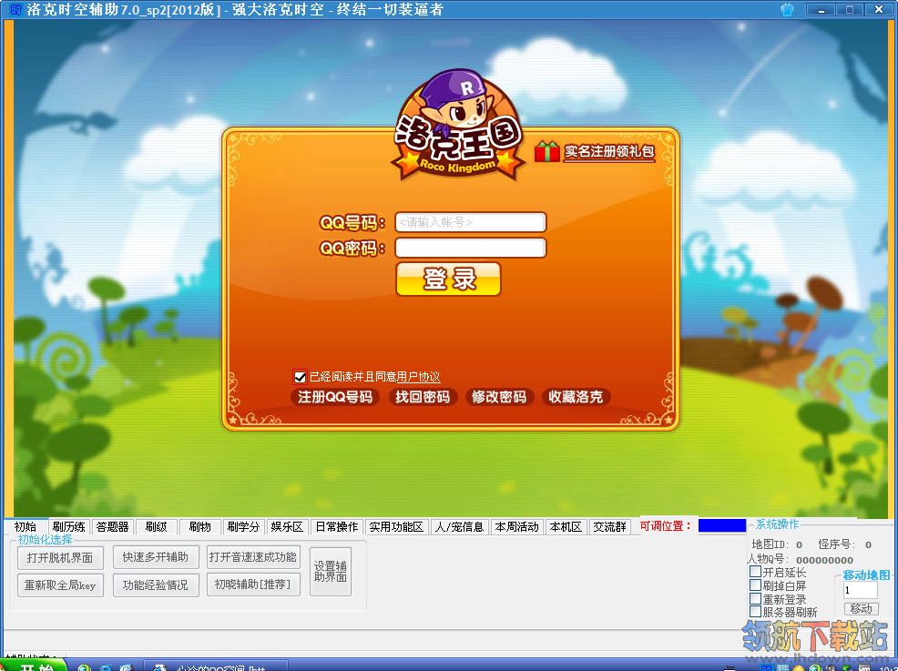
Task: Select the 人/宠信息 tab
Action: point(459,526)
